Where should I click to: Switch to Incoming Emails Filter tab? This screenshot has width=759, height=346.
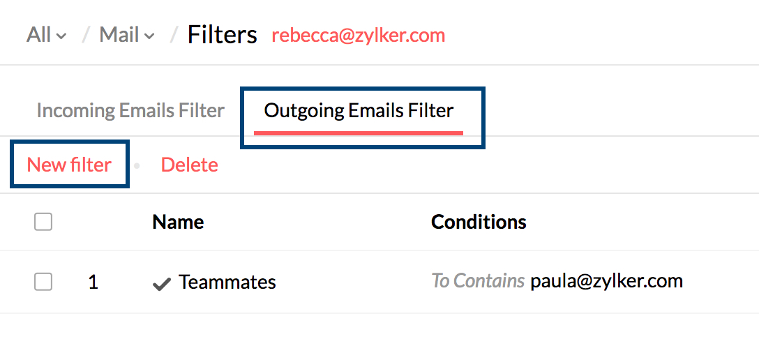point(130,110)
